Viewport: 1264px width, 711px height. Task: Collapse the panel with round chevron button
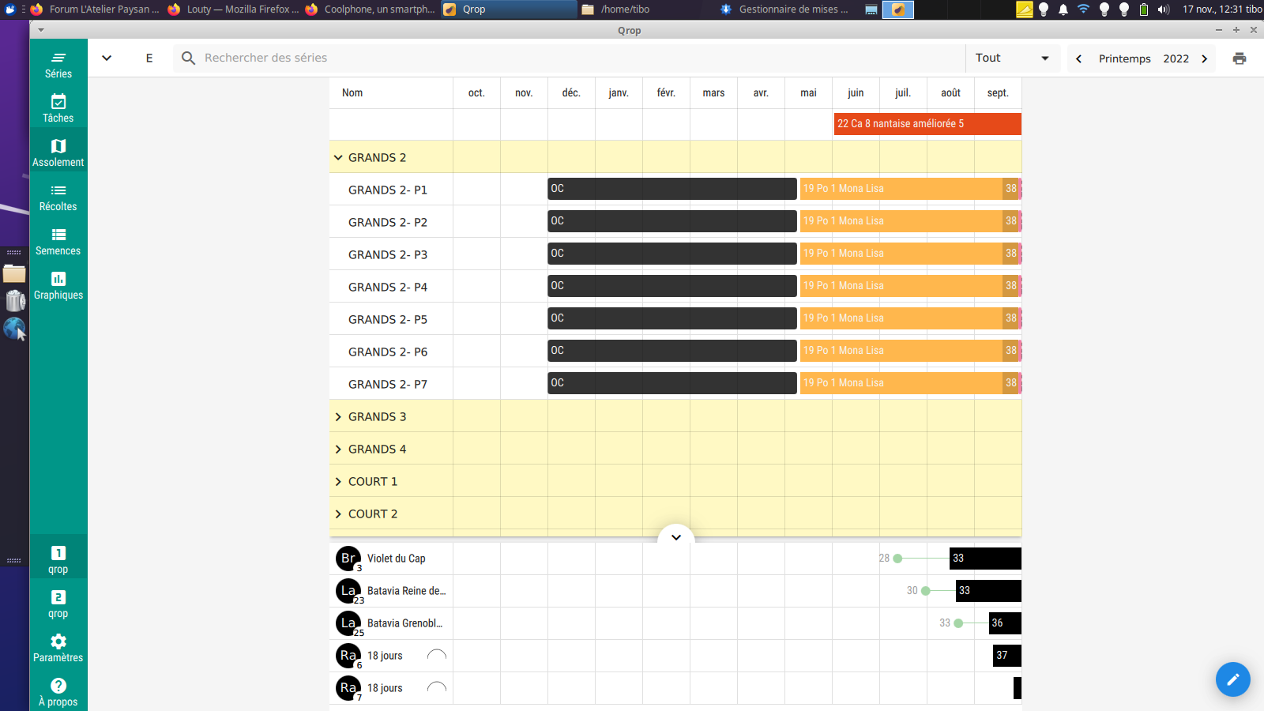click(x=676, y=537)
